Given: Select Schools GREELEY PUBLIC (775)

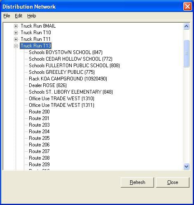Looking at the screenshot, I should pyautogui.click(x=62, y=72).
